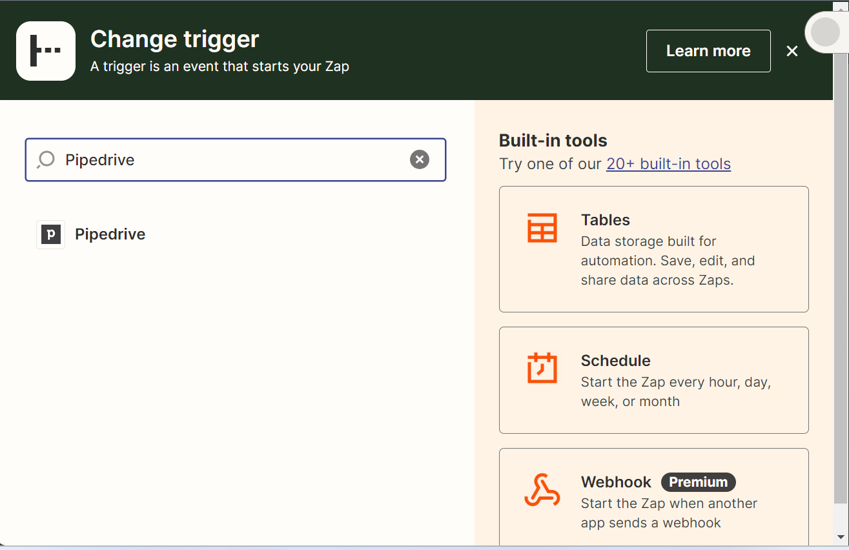
Task: Click the Schedule description about starting the Zap
Action: (x=675, y=392)
